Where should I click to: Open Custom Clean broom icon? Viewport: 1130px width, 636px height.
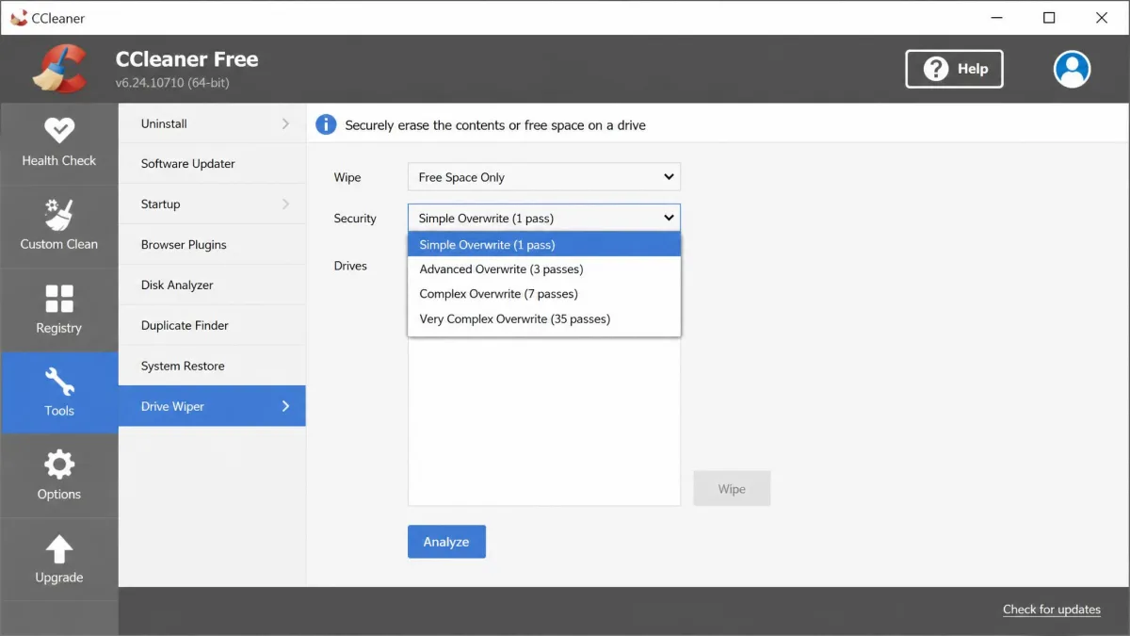tap(58, 215)
